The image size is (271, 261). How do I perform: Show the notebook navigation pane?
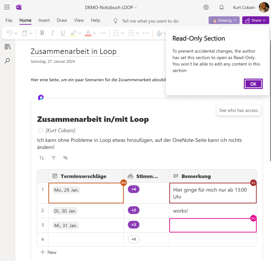(x=8, y=47)
